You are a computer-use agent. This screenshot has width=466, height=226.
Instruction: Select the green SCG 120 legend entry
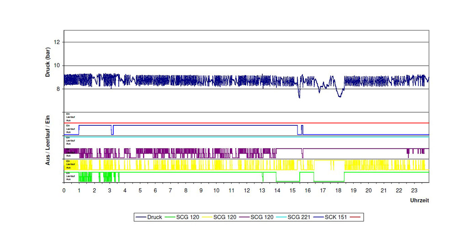click(x=182, y=217)
